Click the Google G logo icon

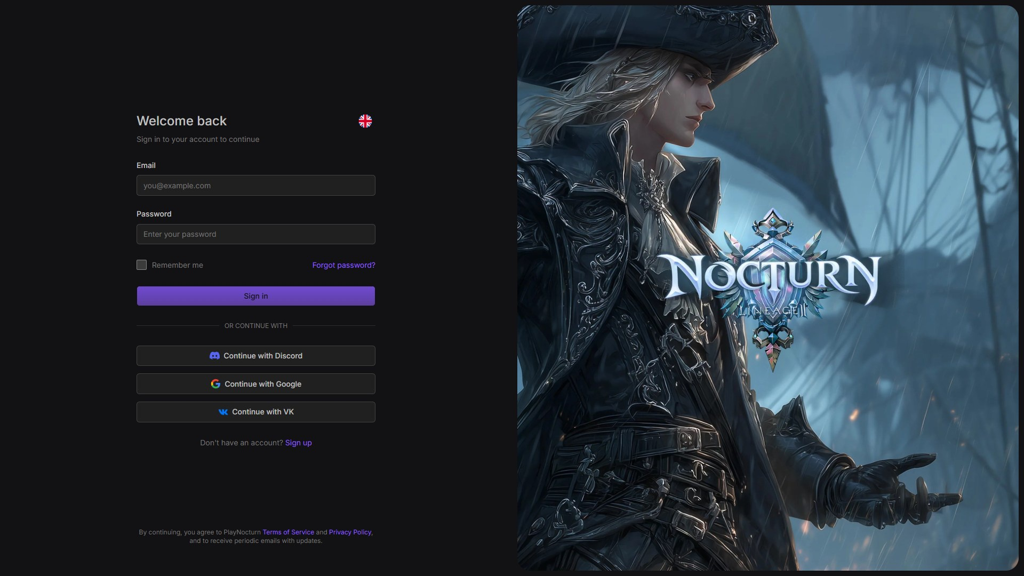click(215, 384)
